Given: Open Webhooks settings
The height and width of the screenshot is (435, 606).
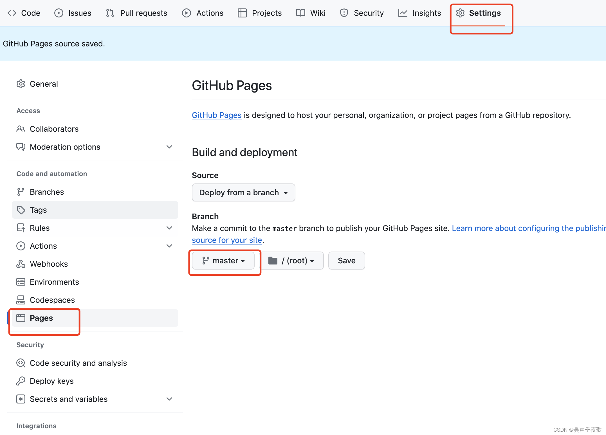Looking at the screenshot, I should point(95,264).
